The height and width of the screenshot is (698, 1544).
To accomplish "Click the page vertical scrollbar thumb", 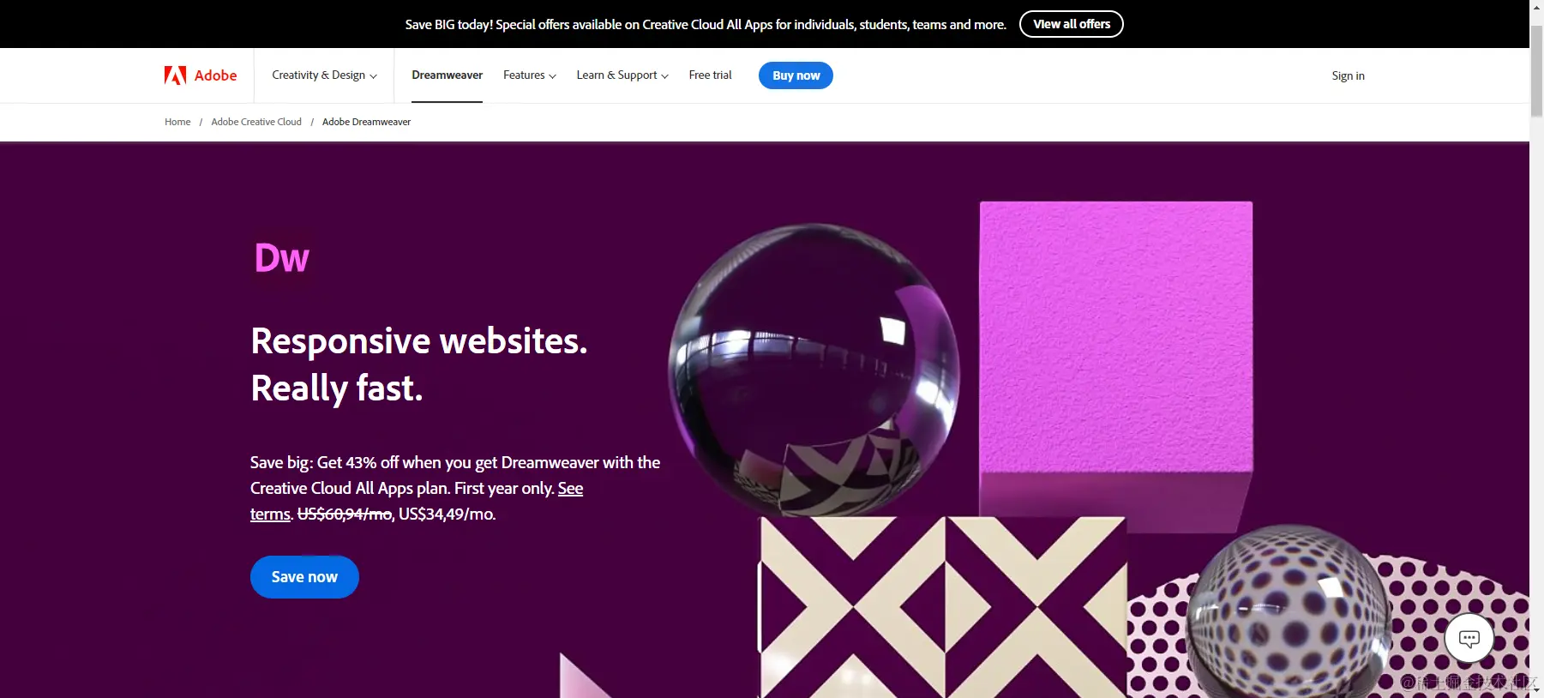I will (x=1536, y=70).
